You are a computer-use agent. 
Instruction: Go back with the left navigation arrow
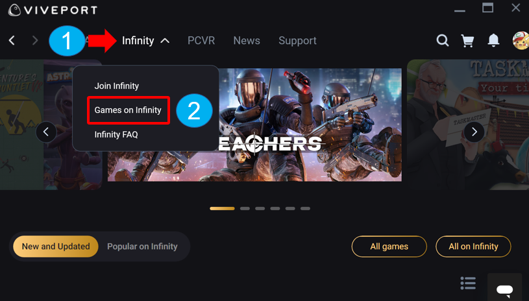[12, 40]
